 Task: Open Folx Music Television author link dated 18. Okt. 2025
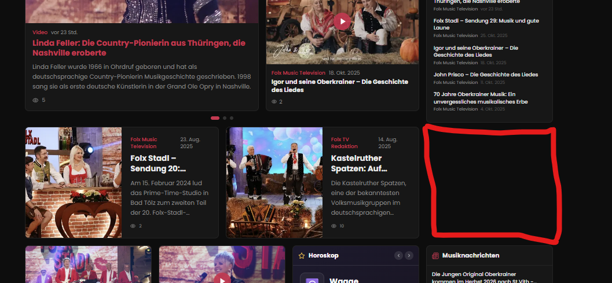point(298,73)
